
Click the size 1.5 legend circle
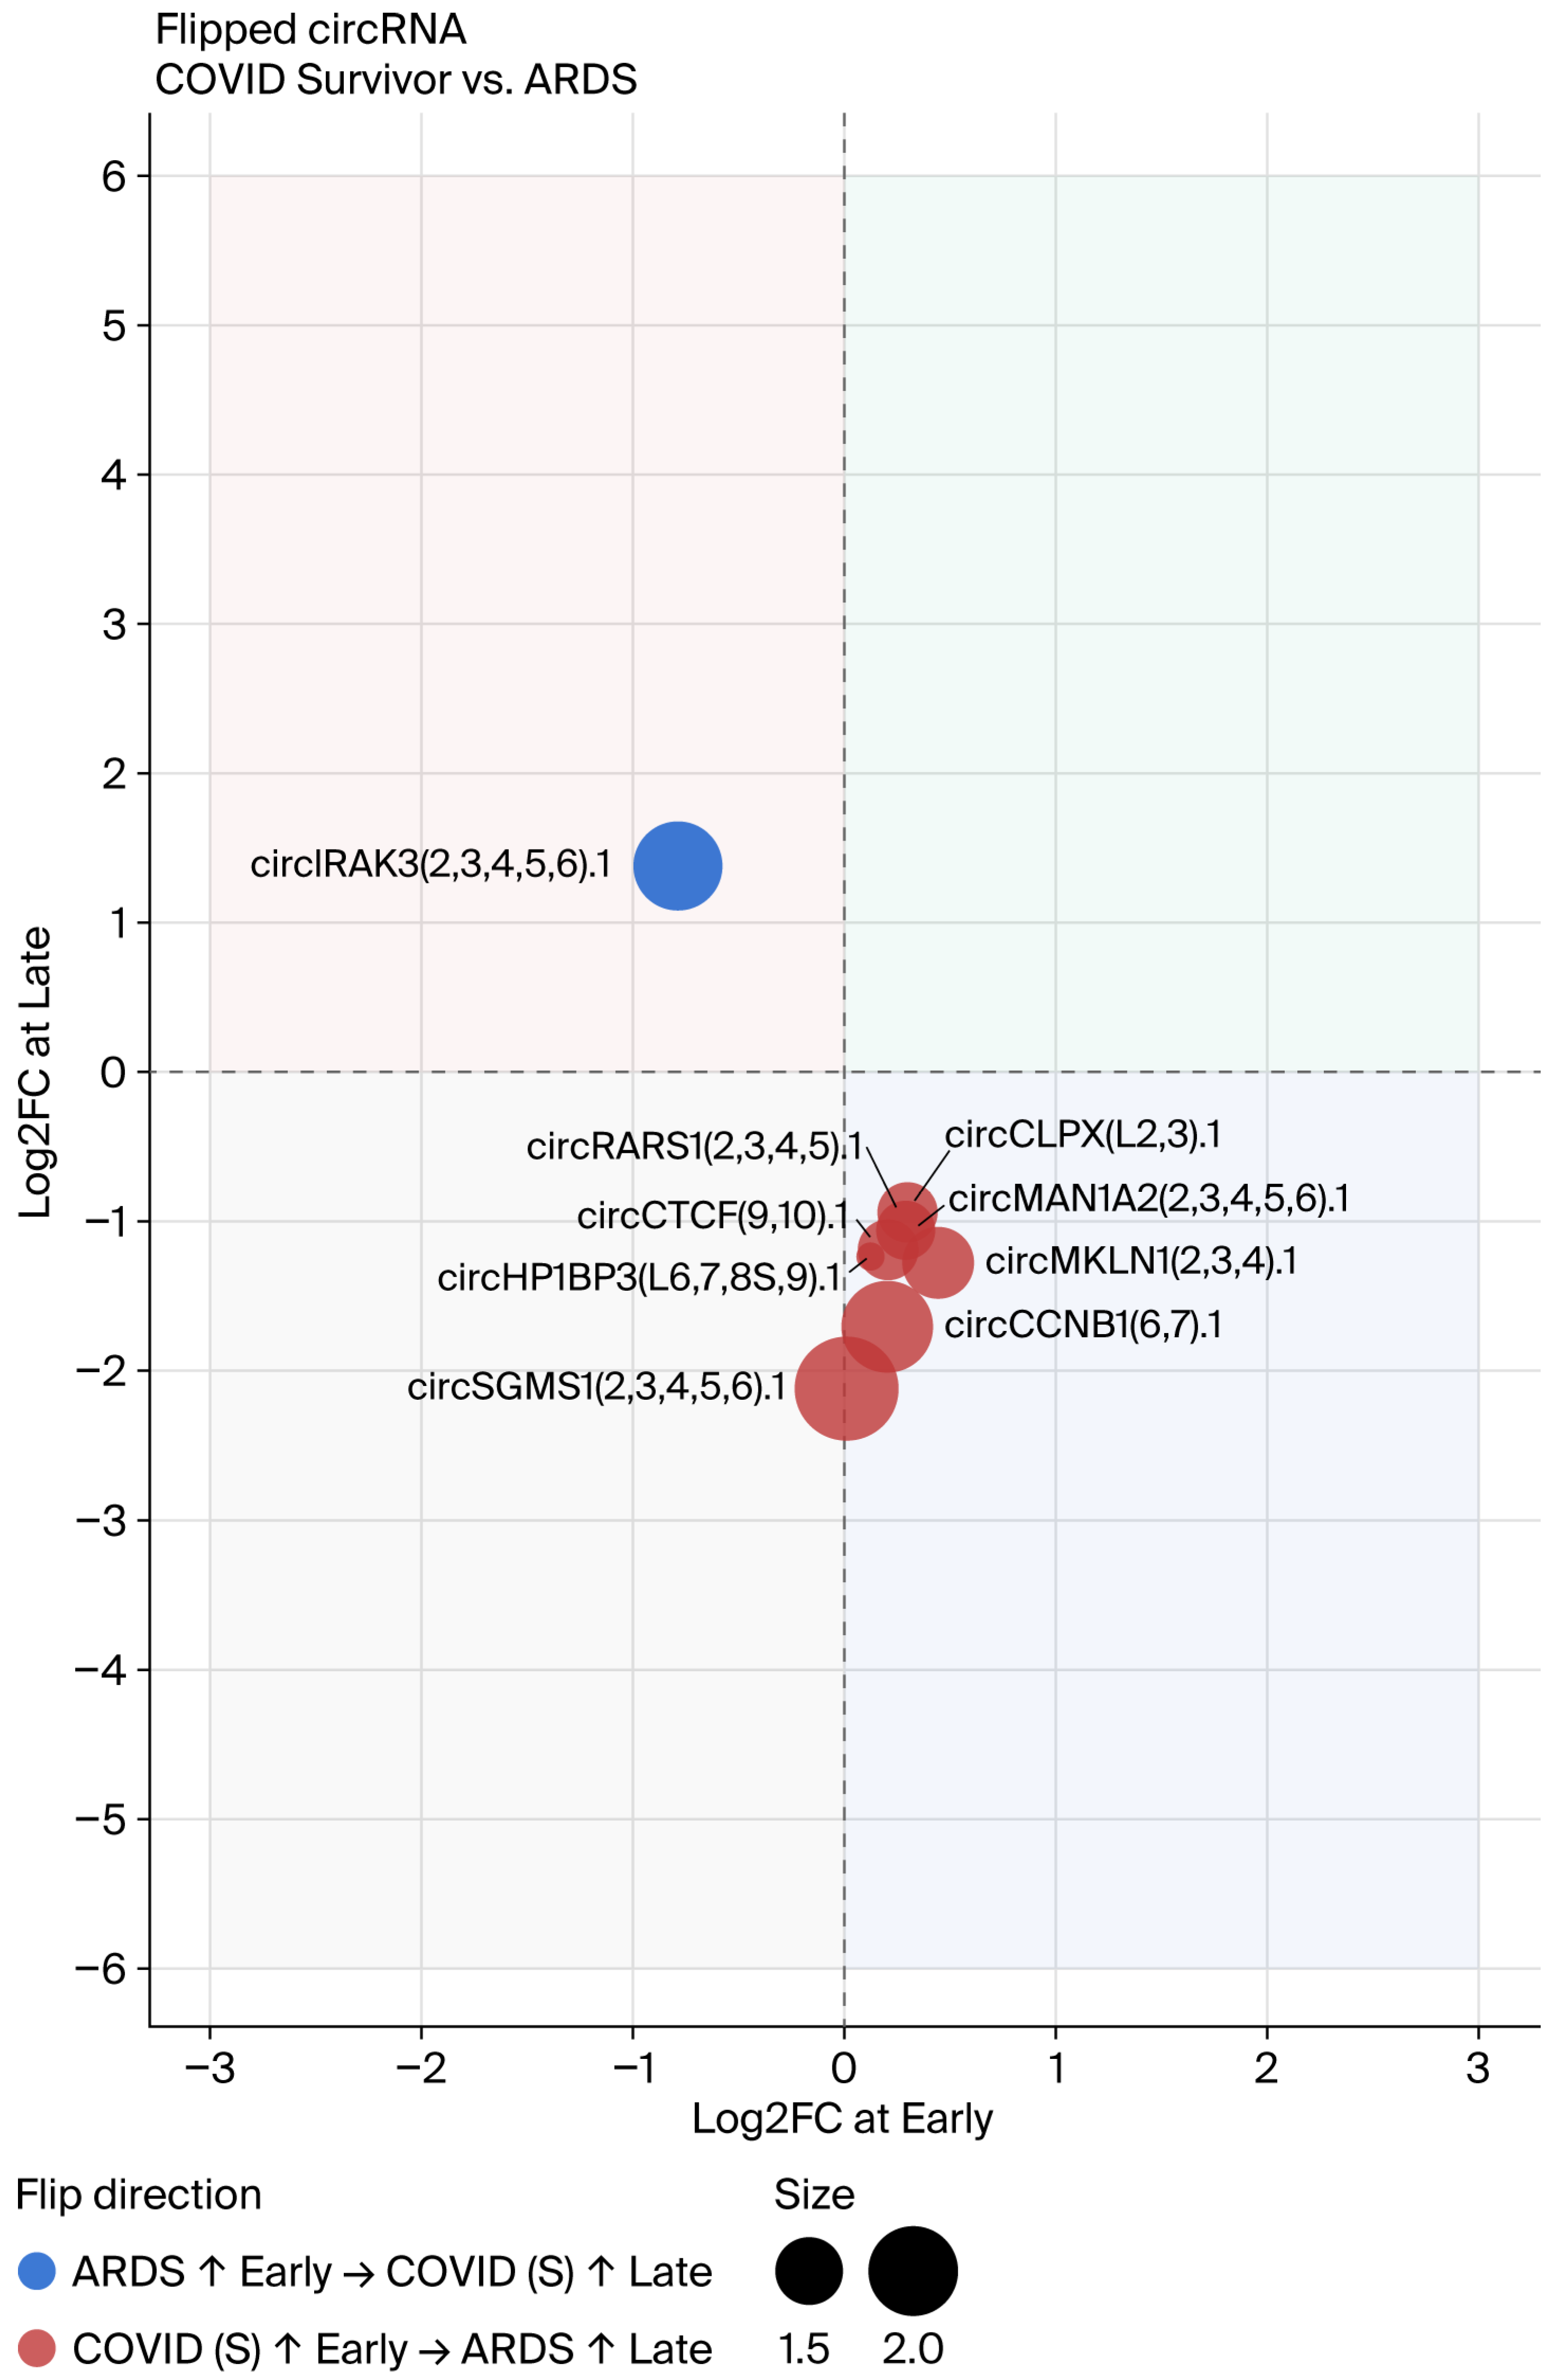pyautogui.click(x=808, y=2271)
